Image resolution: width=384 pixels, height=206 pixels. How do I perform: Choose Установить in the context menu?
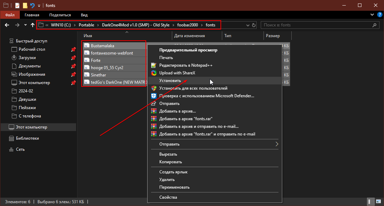[x=214, y=81]
